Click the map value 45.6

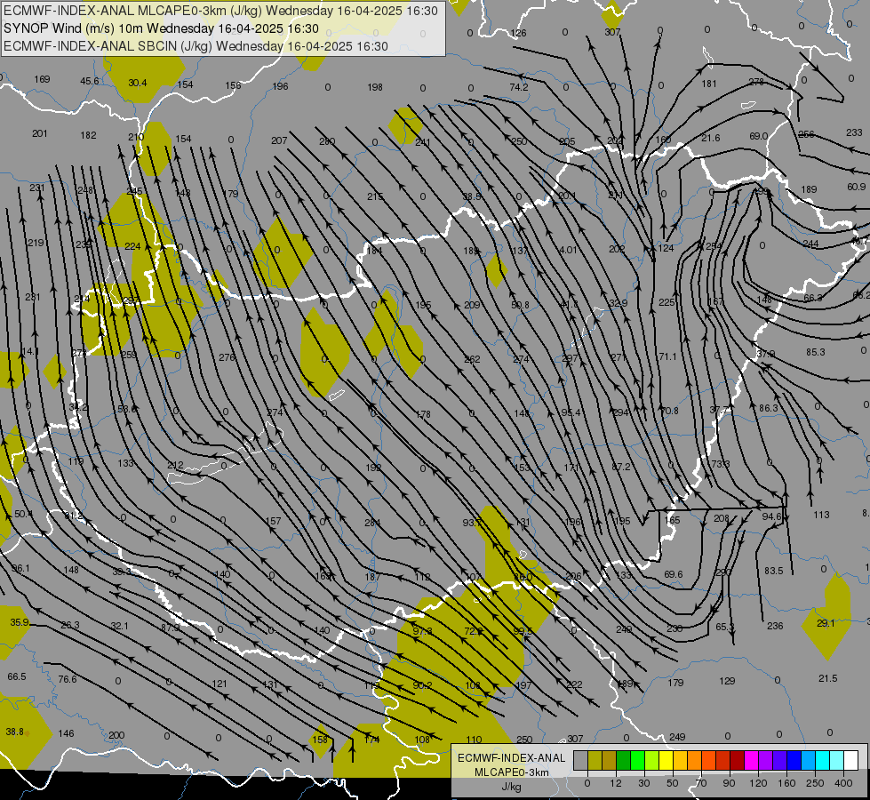tap(90, 81)
